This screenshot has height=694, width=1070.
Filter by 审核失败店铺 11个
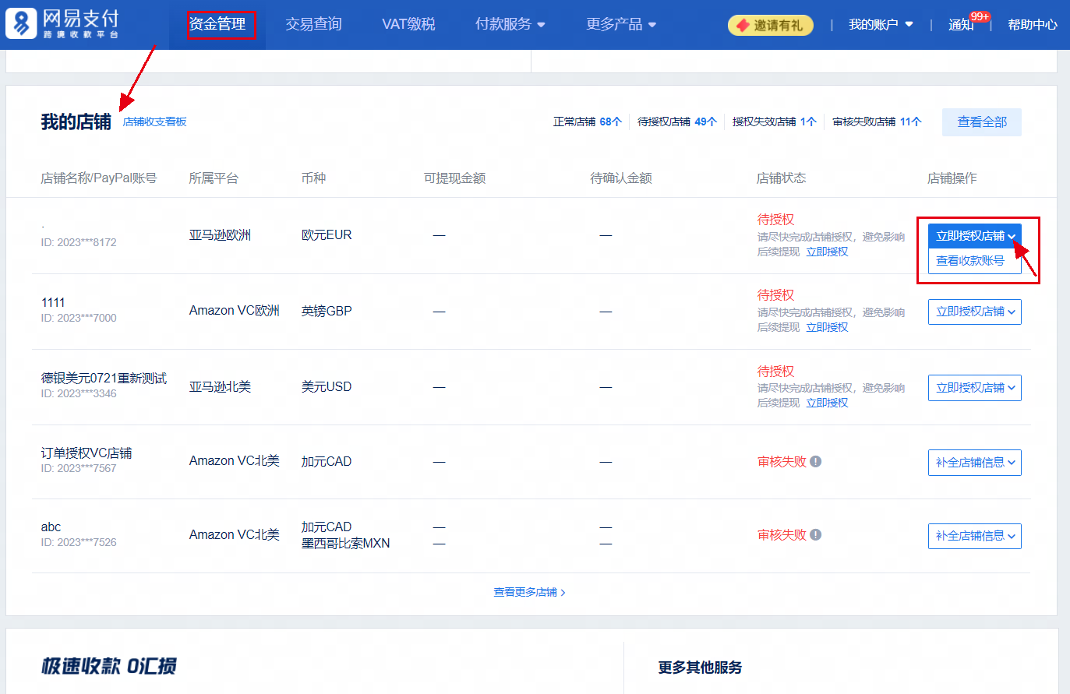point(877,122)
